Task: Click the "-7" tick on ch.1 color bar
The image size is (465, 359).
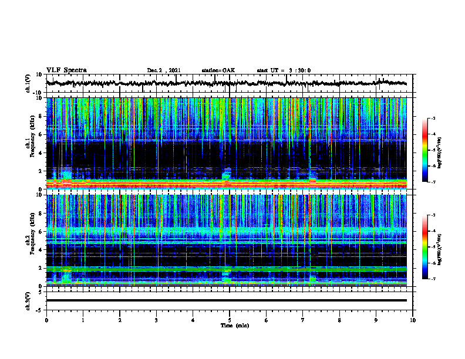Action: pyautogui.click(x=433, y=182)
